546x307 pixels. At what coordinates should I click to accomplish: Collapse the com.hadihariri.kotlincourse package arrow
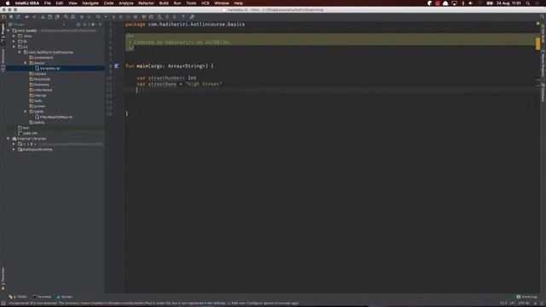tap(20, 52)
